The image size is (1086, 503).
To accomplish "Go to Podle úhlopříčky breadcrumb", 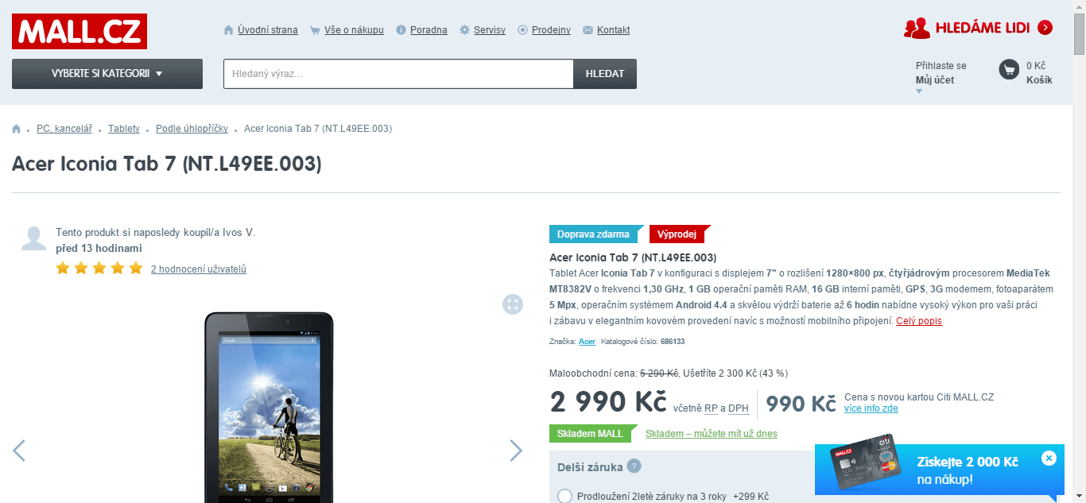I will tap(192, 129).
